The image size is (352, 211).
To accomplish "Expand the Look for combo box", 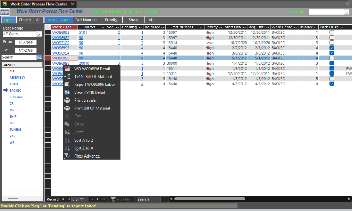I will pyautogui.click(x=346, y=12).
